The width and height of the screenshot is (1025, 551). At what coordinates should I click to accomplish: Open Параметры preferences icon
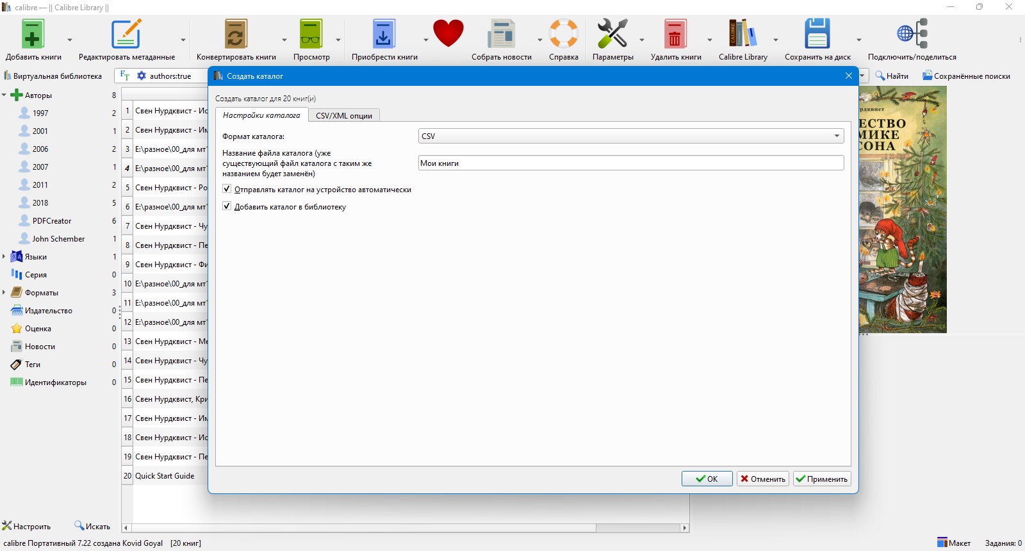(x=612, y=34)
